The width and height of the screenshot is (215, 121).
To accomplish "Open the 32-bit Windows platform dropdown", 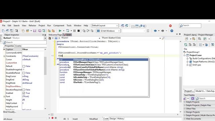I will click(119, 31).
